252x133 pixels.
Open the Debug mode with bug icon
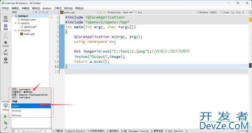pos(5,44)
